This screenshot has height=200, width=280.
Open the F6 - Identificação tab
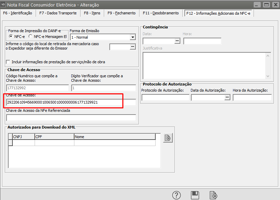17,13
